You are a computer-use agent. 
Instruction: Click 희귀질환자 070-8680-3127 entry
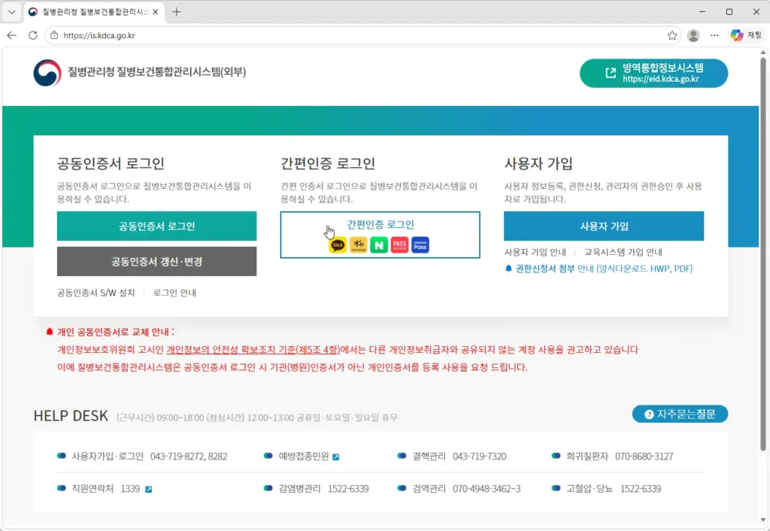click(x=612, y=457)
